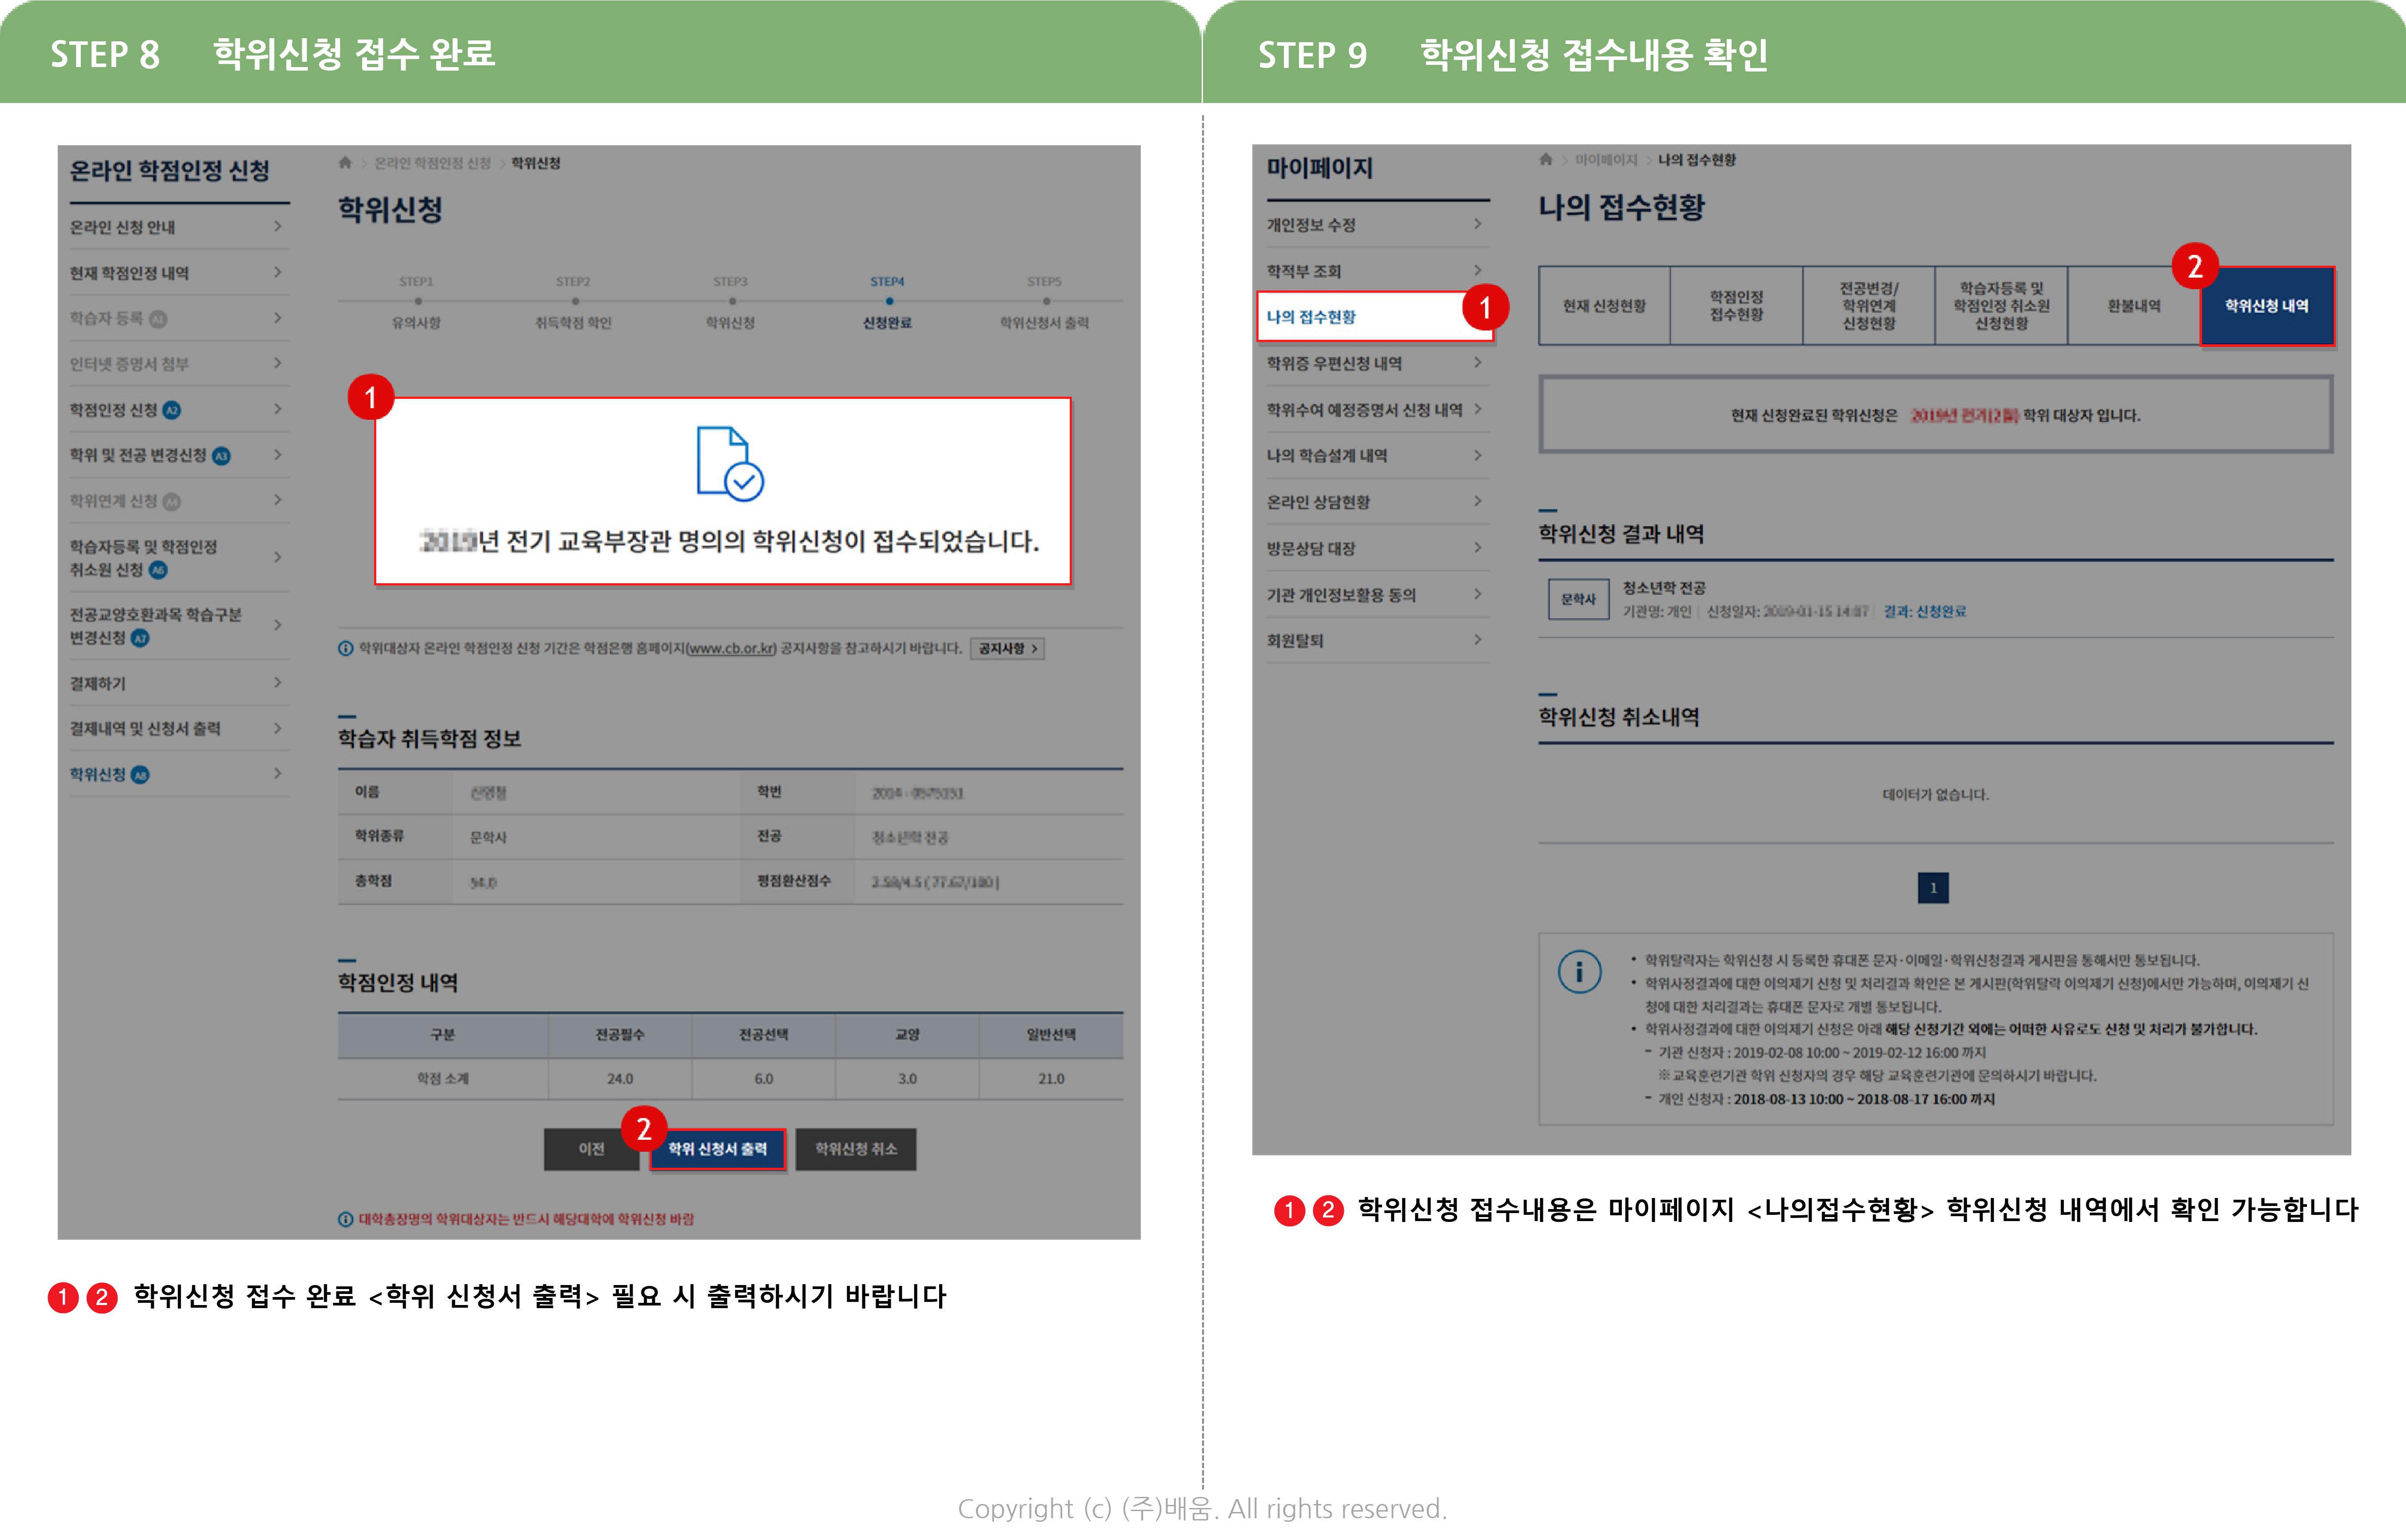Click 데이터가 없습니다 message text
The width and height of the screenshot is (2406, 1540).
pos(1936,795)
